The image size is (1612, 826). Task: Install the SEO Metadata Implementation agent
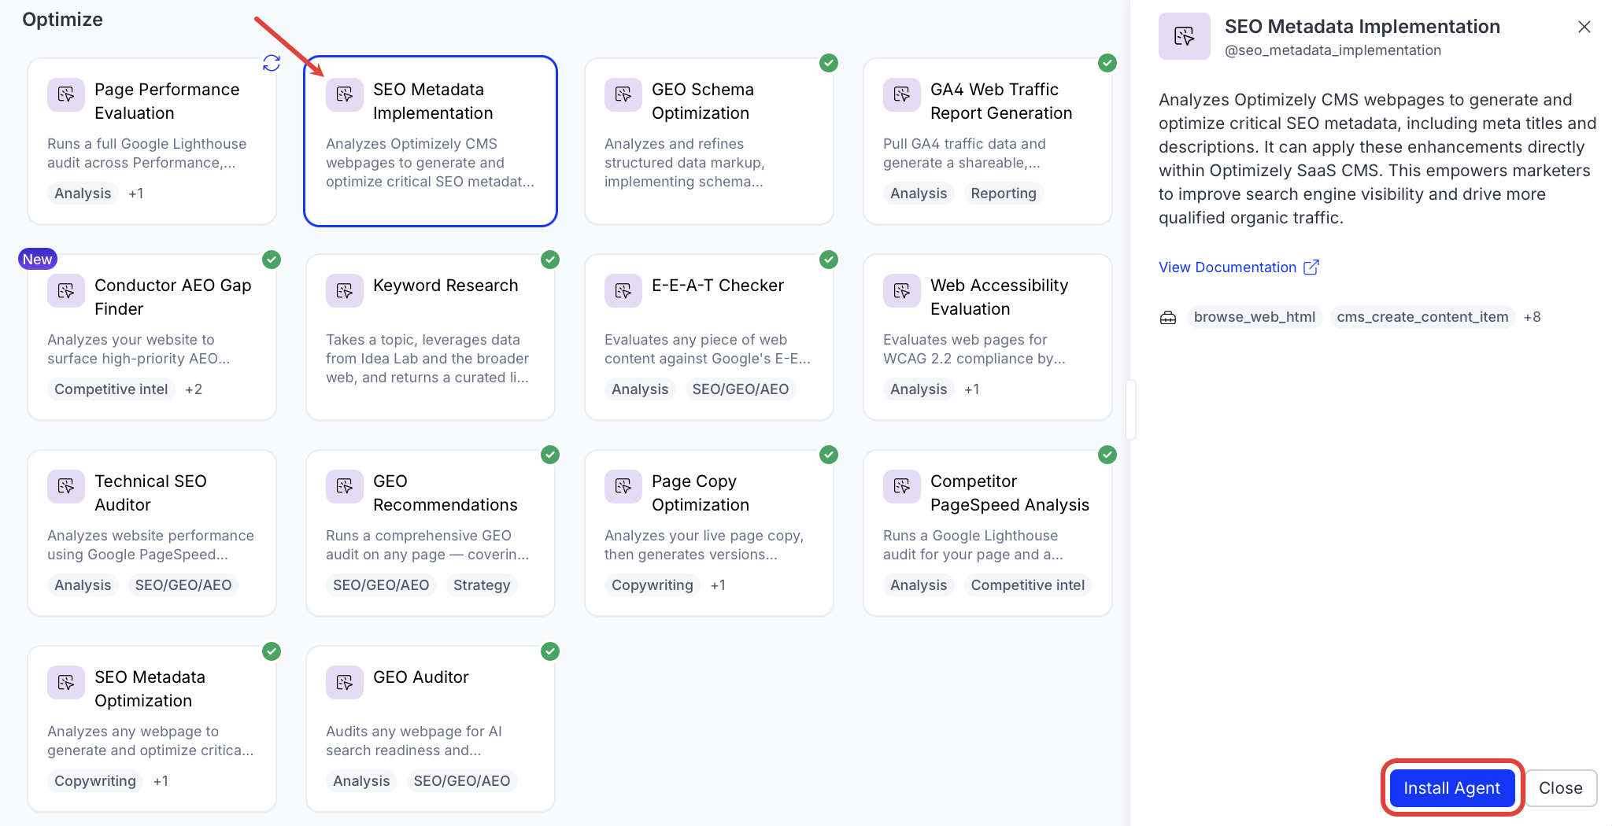(1452, 788)
